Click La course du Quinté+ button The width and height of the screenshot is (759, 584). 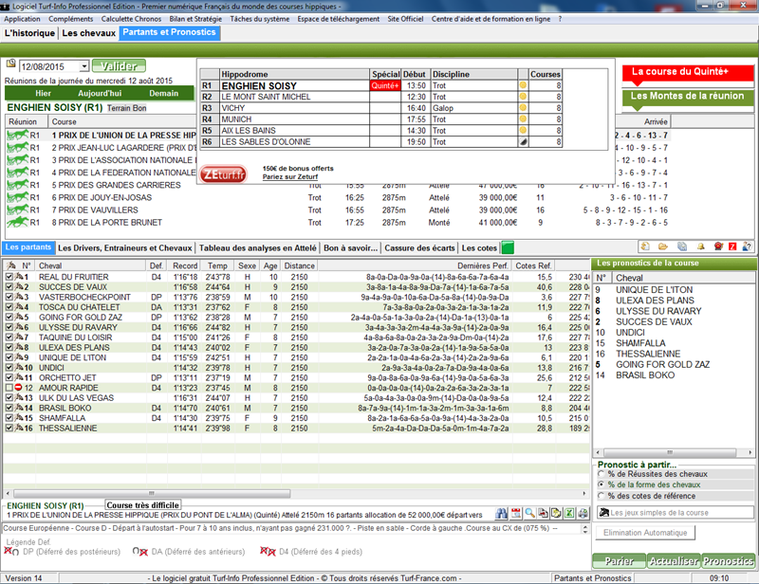[688, 73]
